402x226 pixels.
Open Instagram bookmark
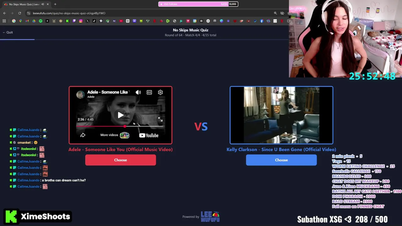pyautogui.click(x=81, y=21)
